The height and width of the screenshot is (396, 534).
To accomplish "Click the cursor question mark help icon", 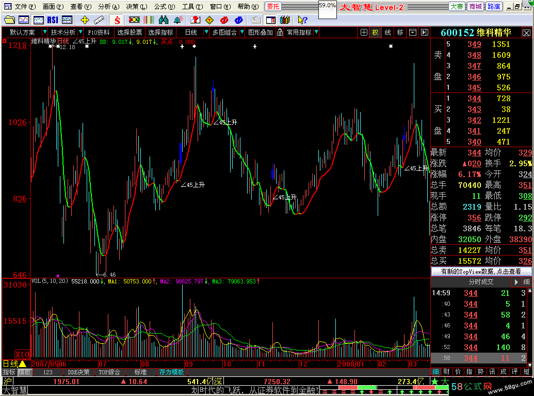I will 302,20.
